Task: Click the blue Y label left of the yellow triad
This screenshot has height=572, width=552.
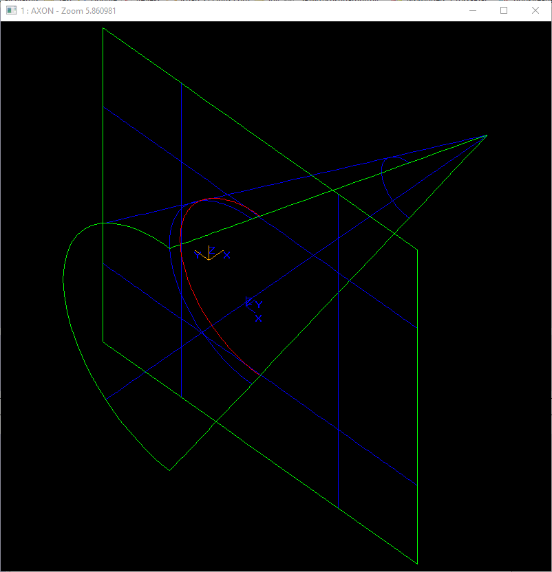Action: tap(198, 255)
